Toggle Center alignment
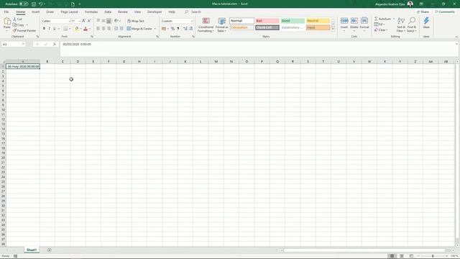Screen dimensions: 460x259 point(103,29)
